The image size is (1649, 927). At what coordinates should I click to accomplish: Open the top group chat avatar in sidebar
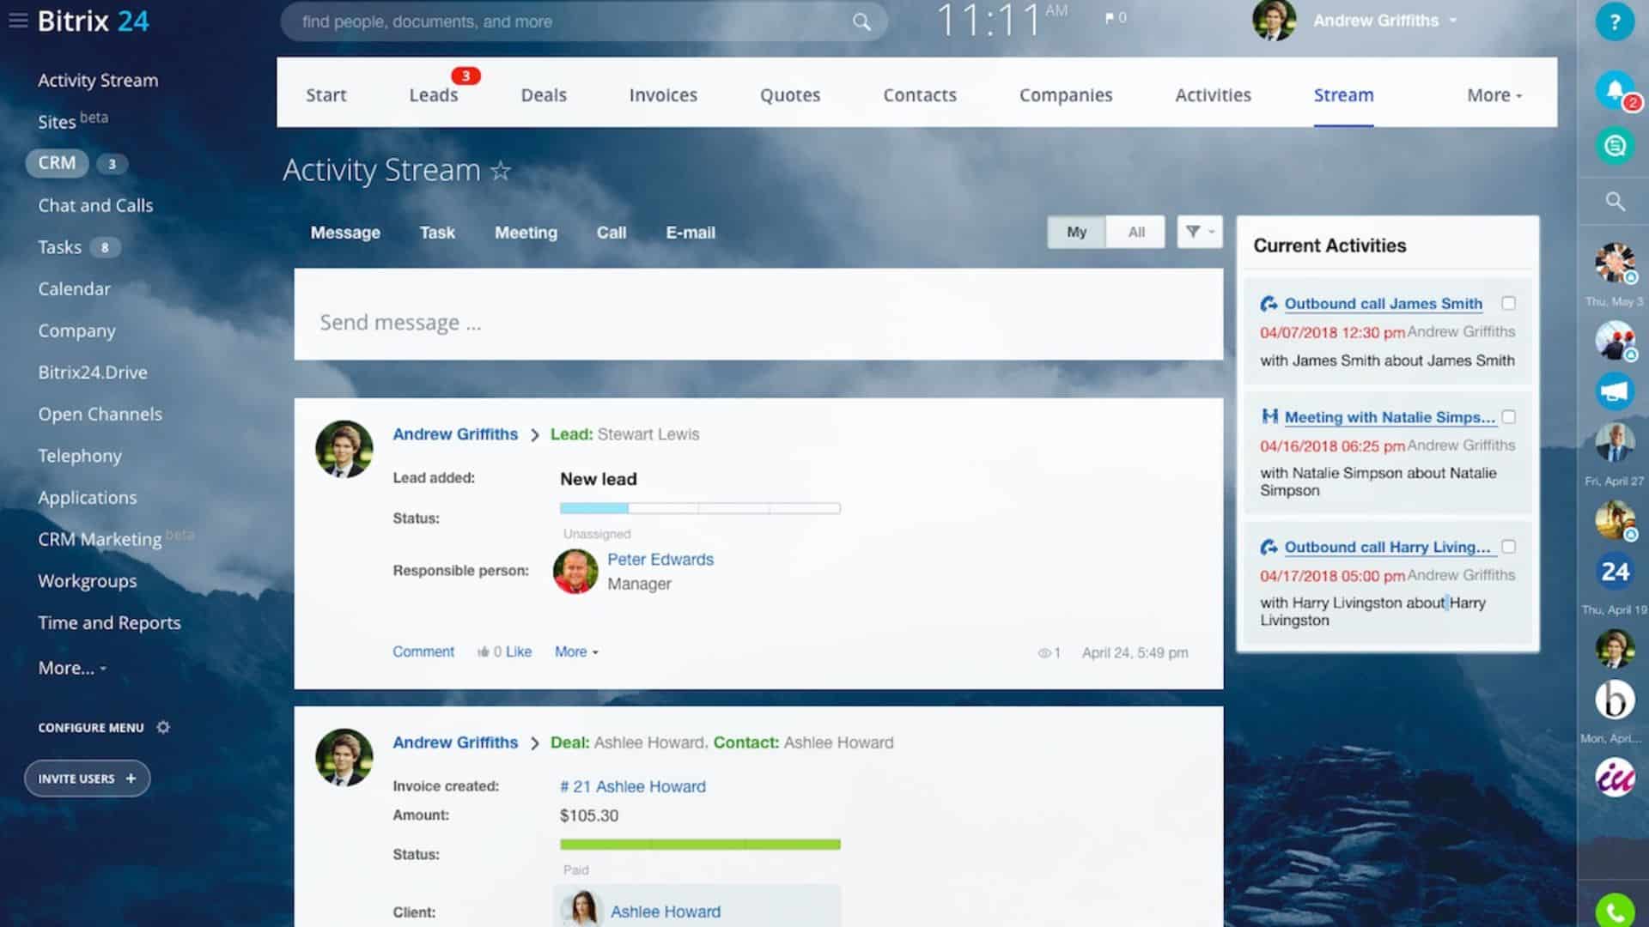1615,263
